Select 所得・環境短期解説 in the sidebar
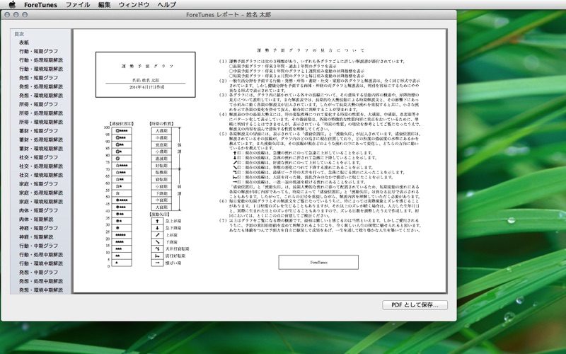 tap(41, 122)
